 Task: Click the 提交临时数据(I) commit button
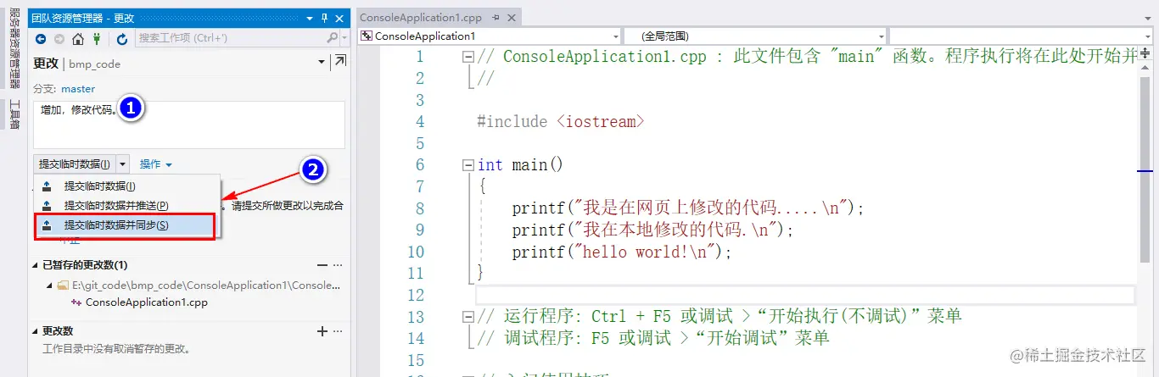coord(75,164)
